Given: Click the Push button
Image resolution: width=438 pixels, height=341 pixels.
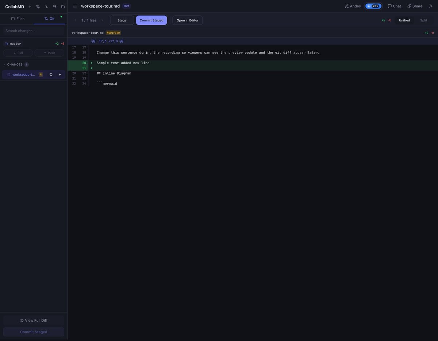Looking at the screenshot, I should (49, 53).
